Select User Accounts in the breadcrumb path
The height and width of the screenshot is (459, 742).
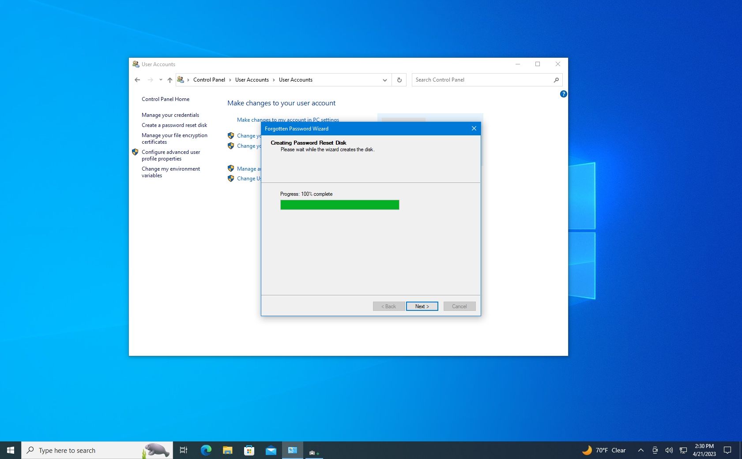click(x=252, y=80)
